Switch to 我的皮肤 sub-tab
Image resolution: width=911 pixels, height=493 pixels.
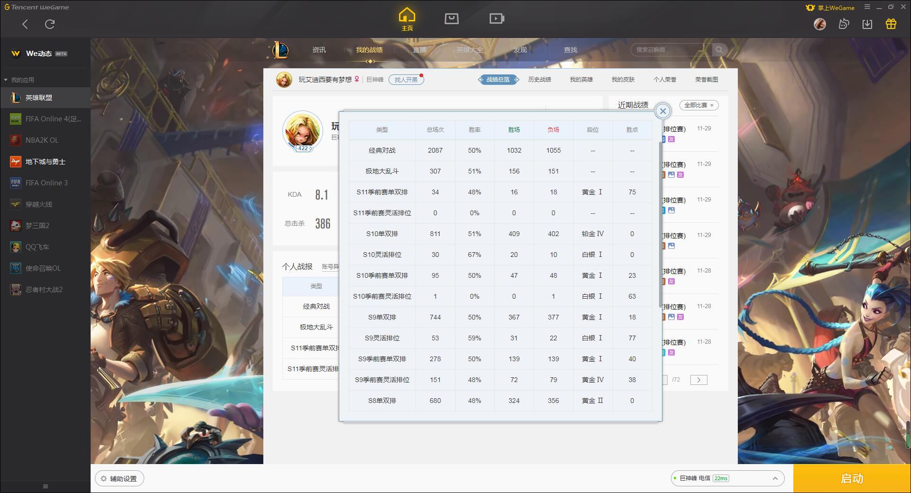623,80
